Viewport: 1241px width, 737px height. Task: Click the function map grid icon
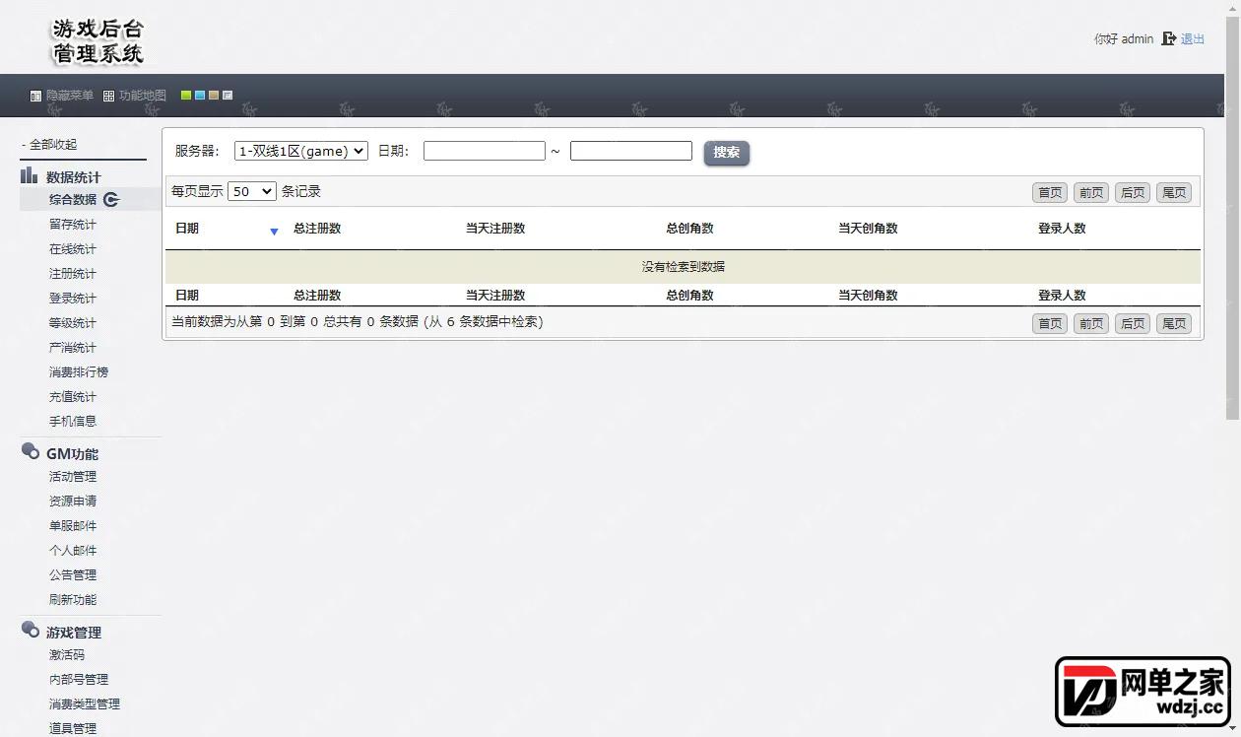(109, 97)
